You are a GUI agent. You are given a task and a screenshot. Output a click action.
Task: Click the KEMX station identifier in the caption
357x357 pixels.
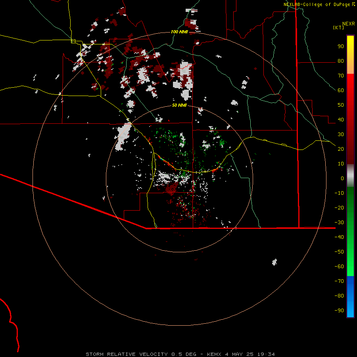click(x=214, y=354)
